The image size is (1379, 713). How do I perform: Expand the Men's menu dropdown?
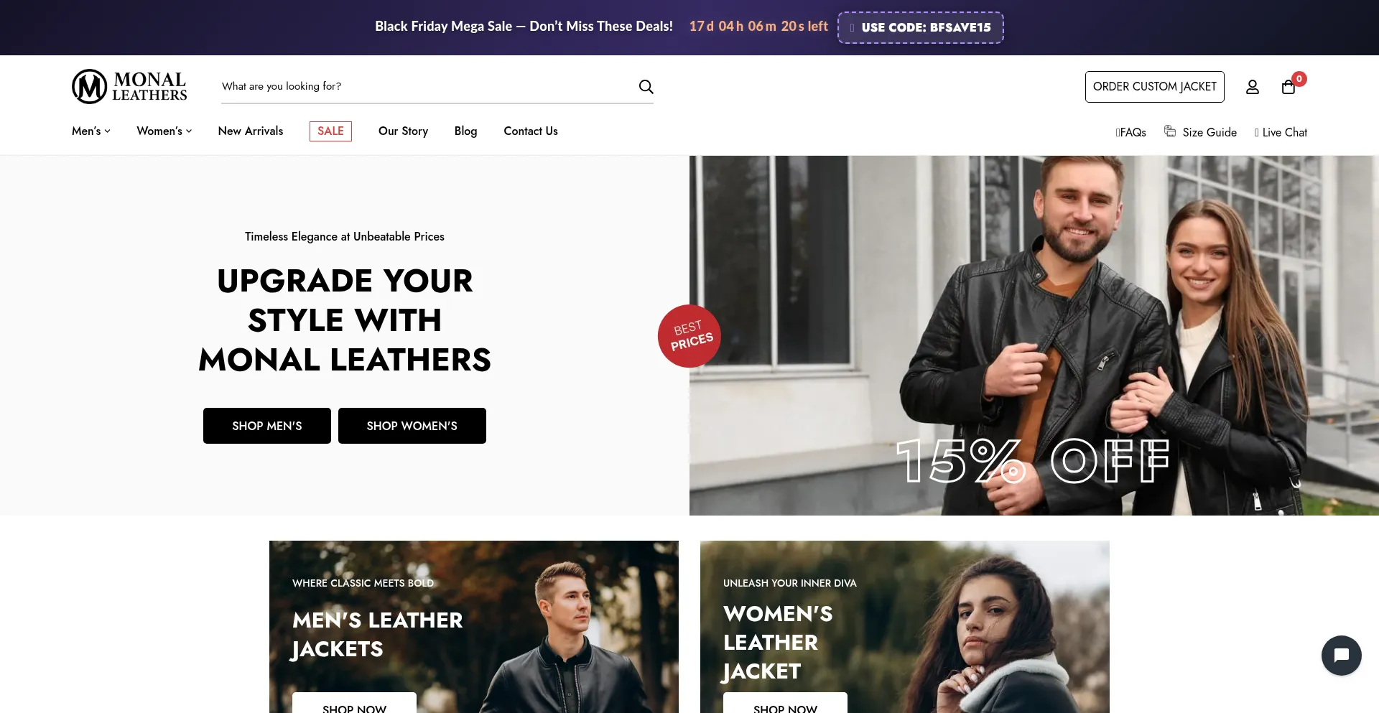pyautogui.click(x=91, y=131)
